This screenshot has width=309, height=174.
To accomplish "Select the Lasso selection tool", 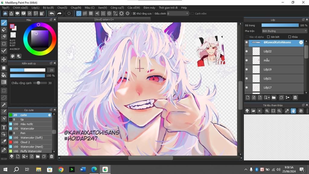I will [4, 98].
